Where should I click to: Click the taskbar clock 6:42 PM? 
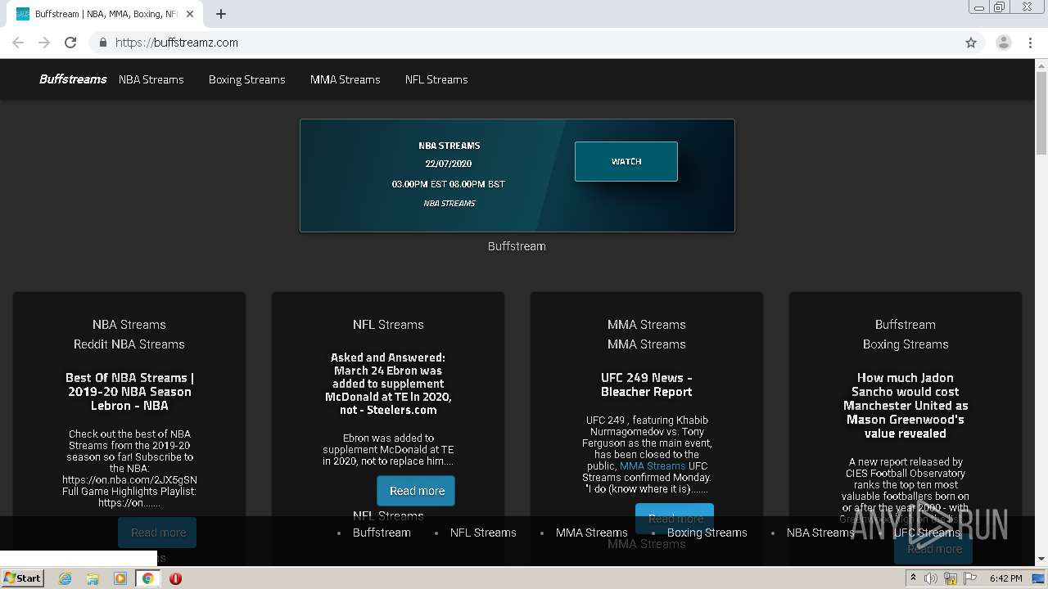[1005, 578]
